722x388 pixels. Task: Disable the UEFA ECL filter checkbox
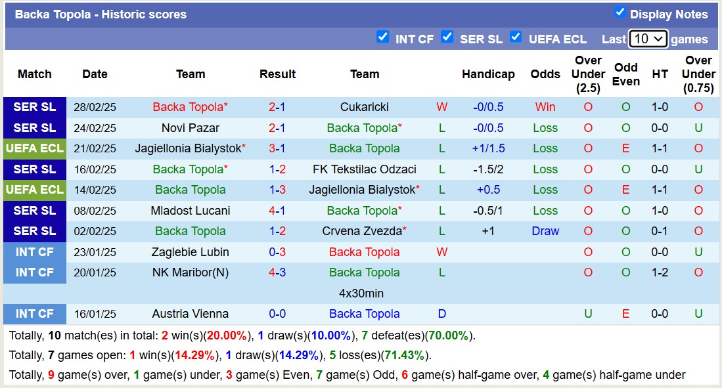pyautogui.click(x=516, y=37)
